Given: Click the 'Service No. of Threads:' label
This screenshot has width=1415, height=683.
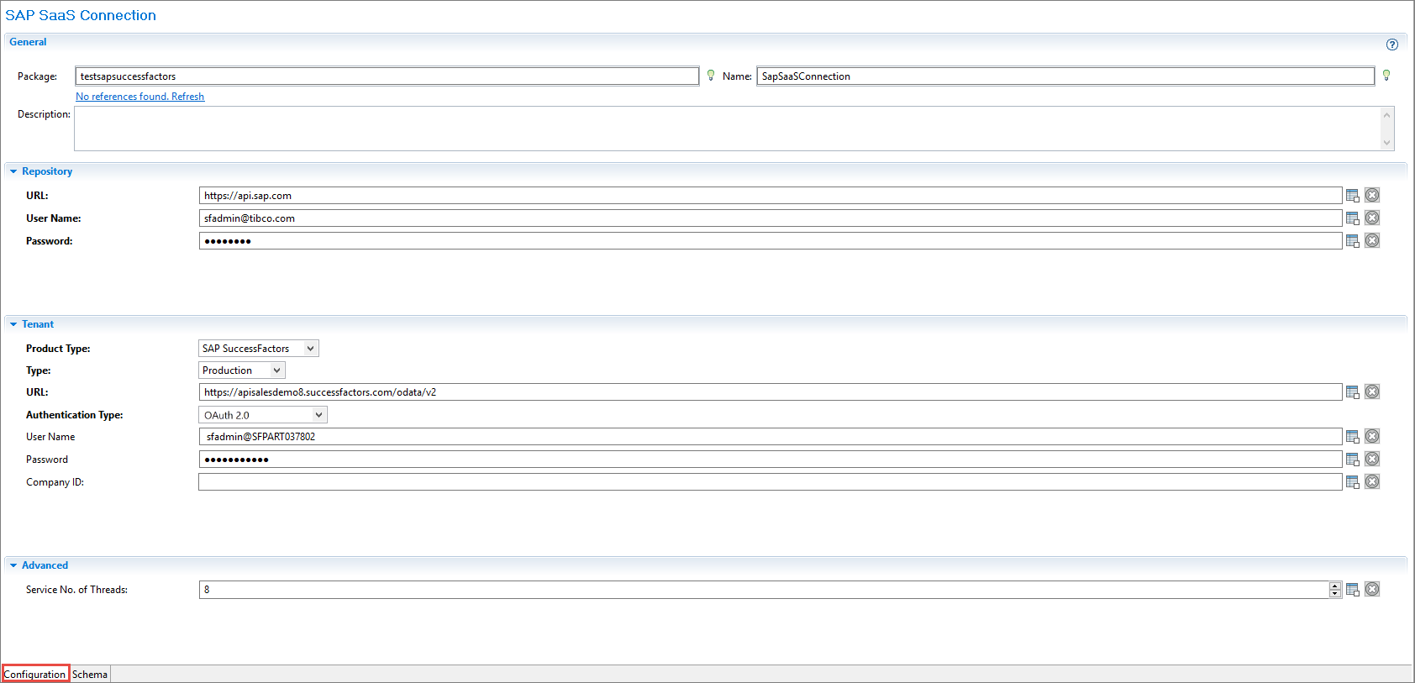Looking at the screenshot, I should click(x=76, y=590).
